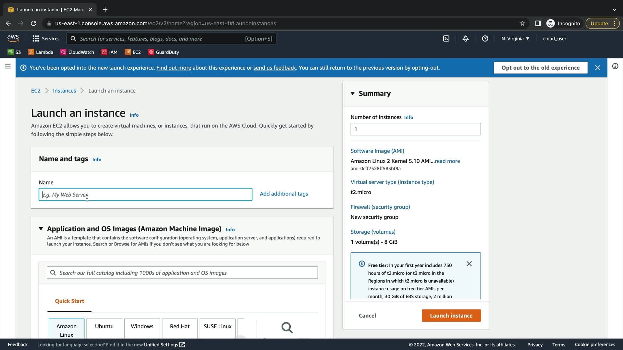623x350 pixels.
Task: Close the blue new experience banner
Action: (x=597, y=68)
